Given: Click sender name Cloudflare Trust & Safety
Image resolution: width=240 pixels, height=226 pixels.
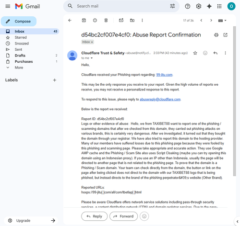Looking at the screenshot, I should point(103,53).
